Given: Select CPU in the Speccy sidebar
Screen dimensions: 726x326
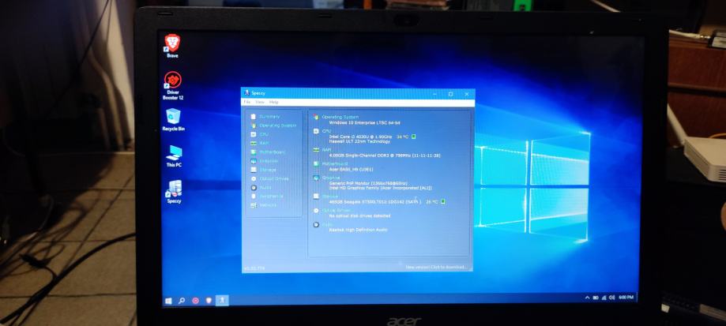Looking at the screenshot, I should pos(259,134).
